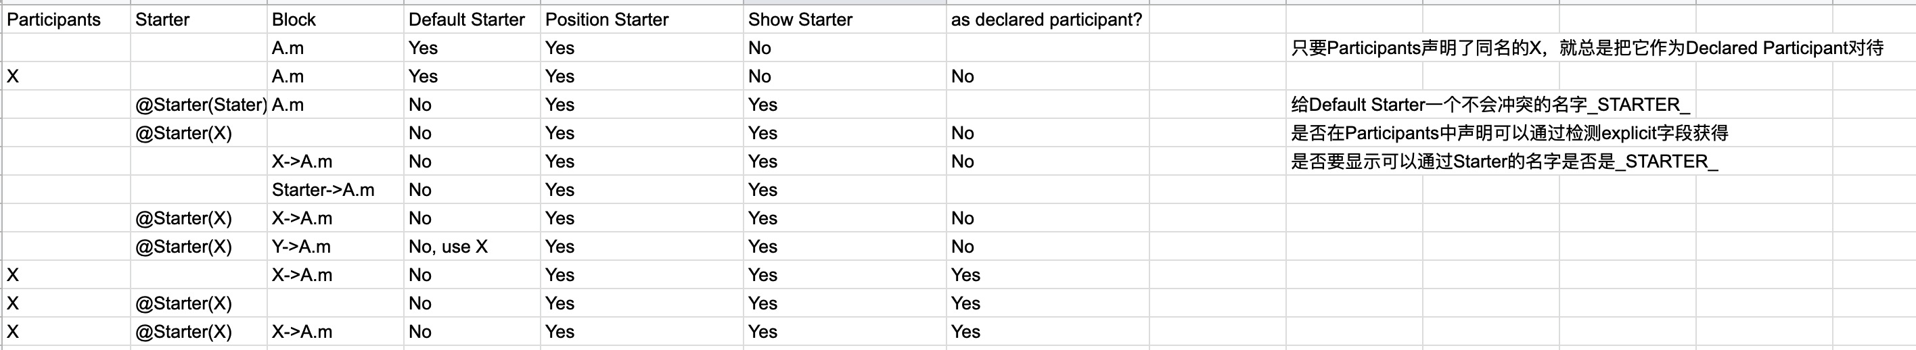The width and height of the screenshot is (1916, 350).
Task: Click the note starting with '只要Participants声明了'
Action: [1587, 48]
